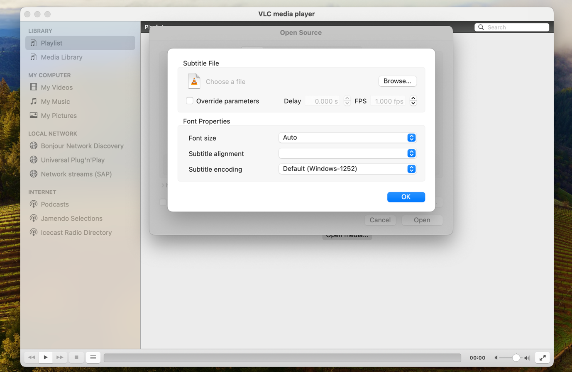Viewport: 572px width, 372px height.
Task: Click the My Pictures image icon
Action: (x=34, y=116)
